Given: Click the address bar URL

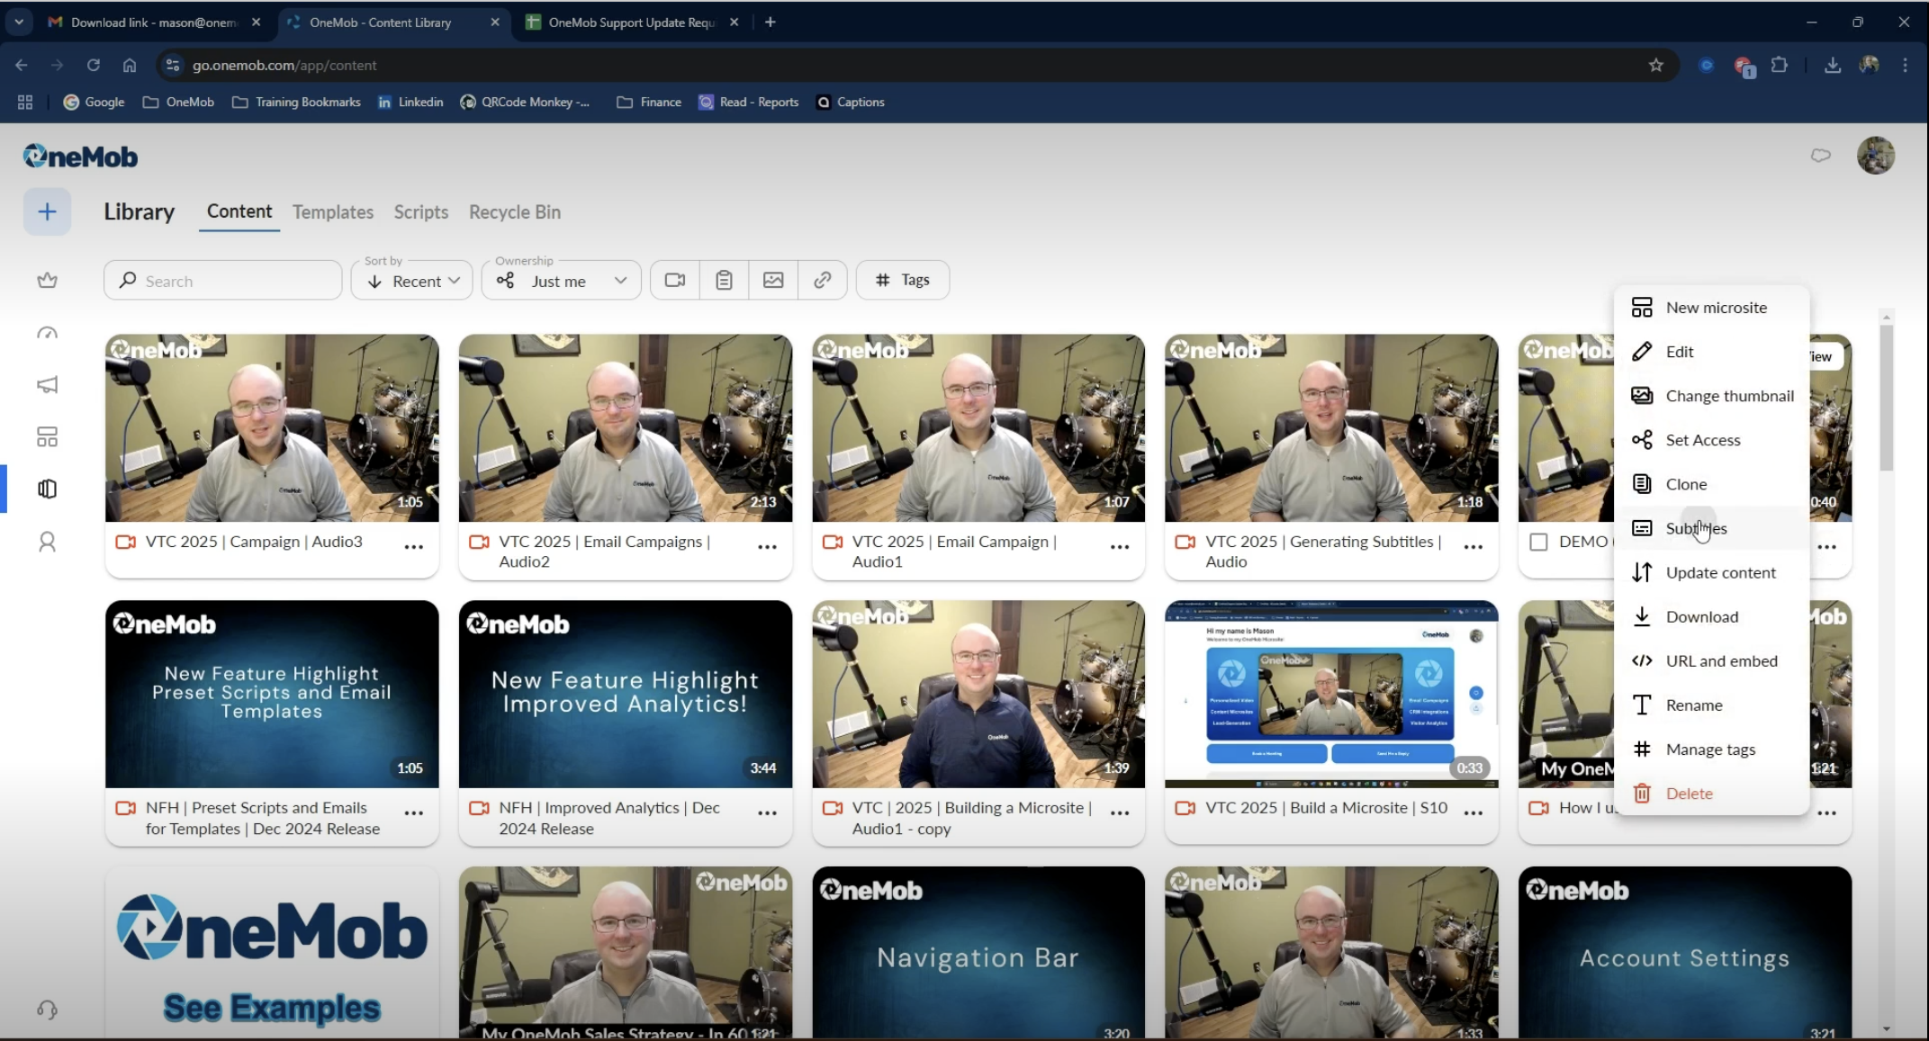Looking at the screenshot, I should click(x=284, y=65).
